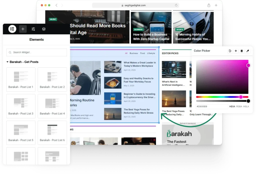Focus the Search Widget input field

tap(36, 52)
